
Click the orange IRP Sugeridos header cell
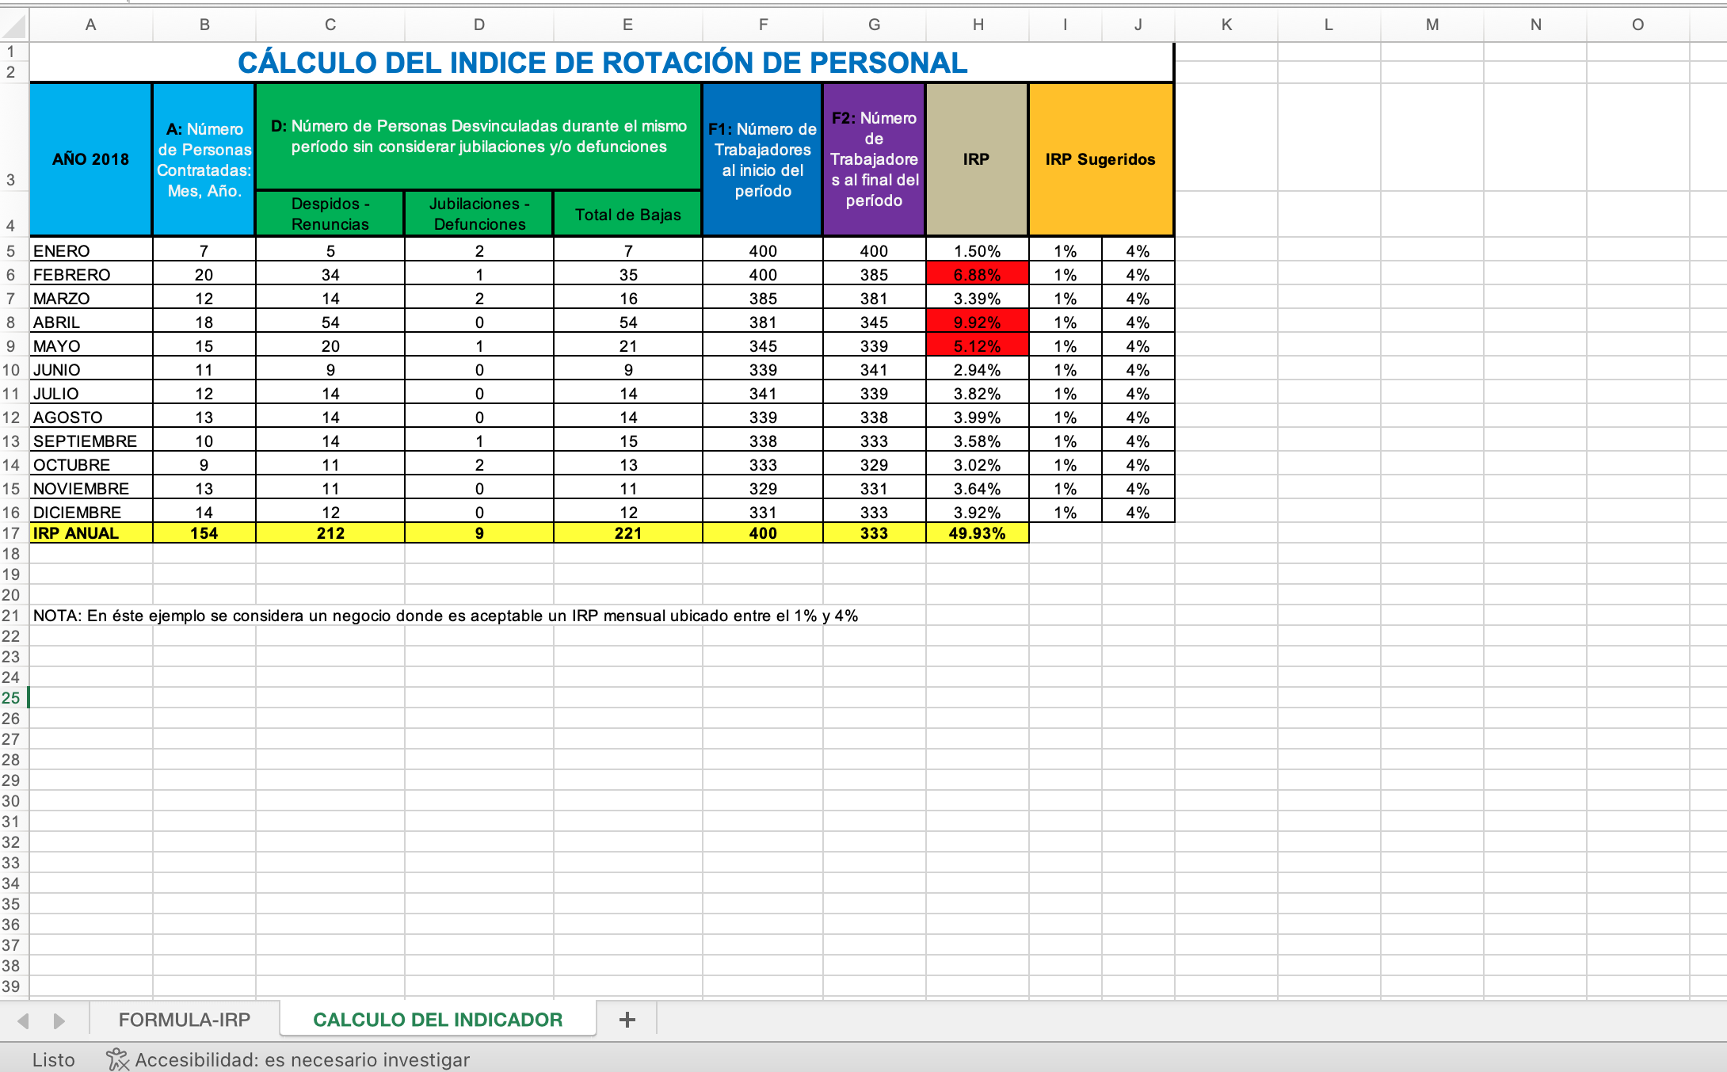point(1100,159)
